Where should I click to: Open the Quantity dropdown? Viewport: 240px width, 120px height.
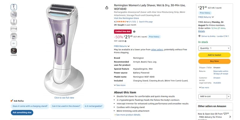(x=214, y=48)
